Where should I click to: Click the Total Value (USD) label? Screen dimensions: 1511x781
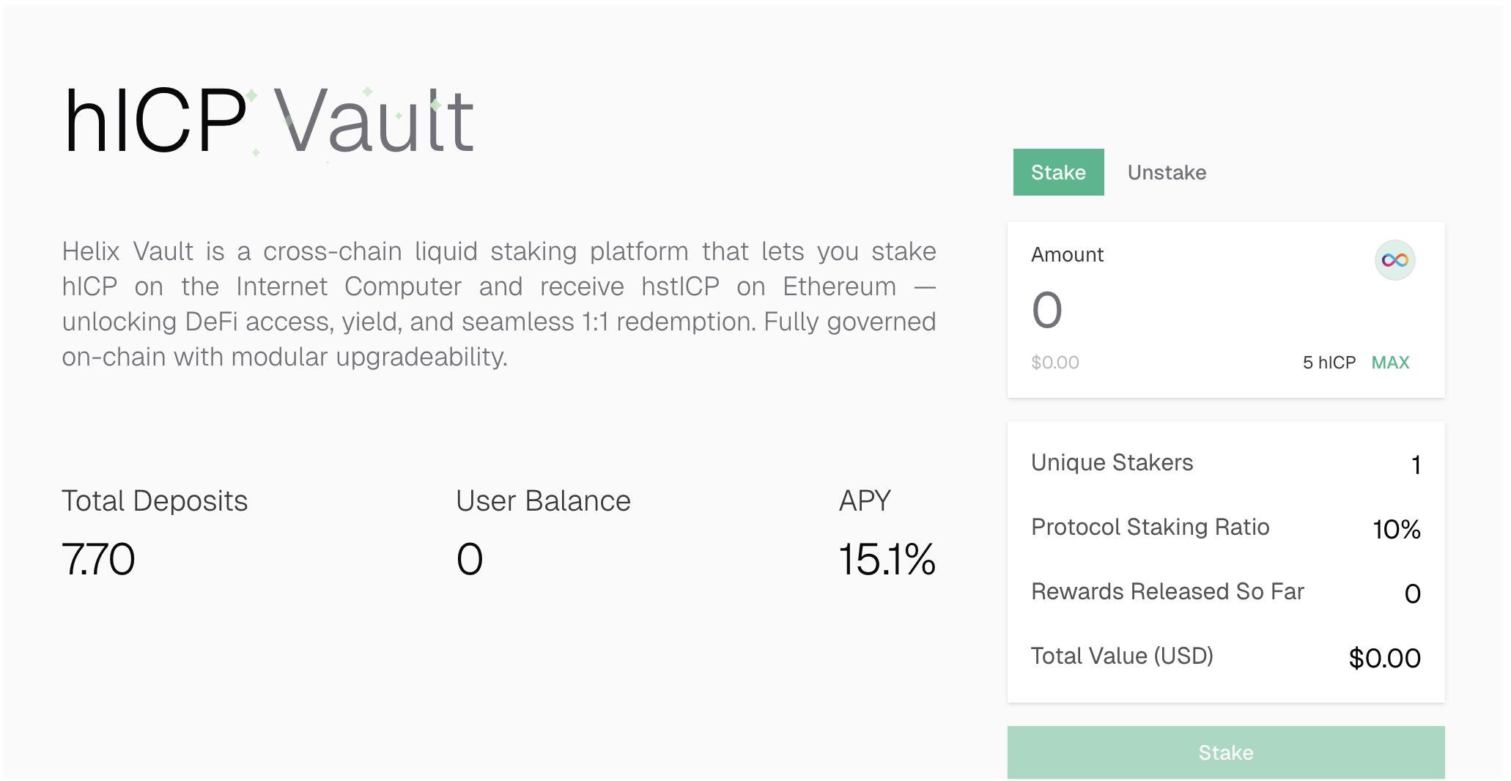pos(1122,656)
